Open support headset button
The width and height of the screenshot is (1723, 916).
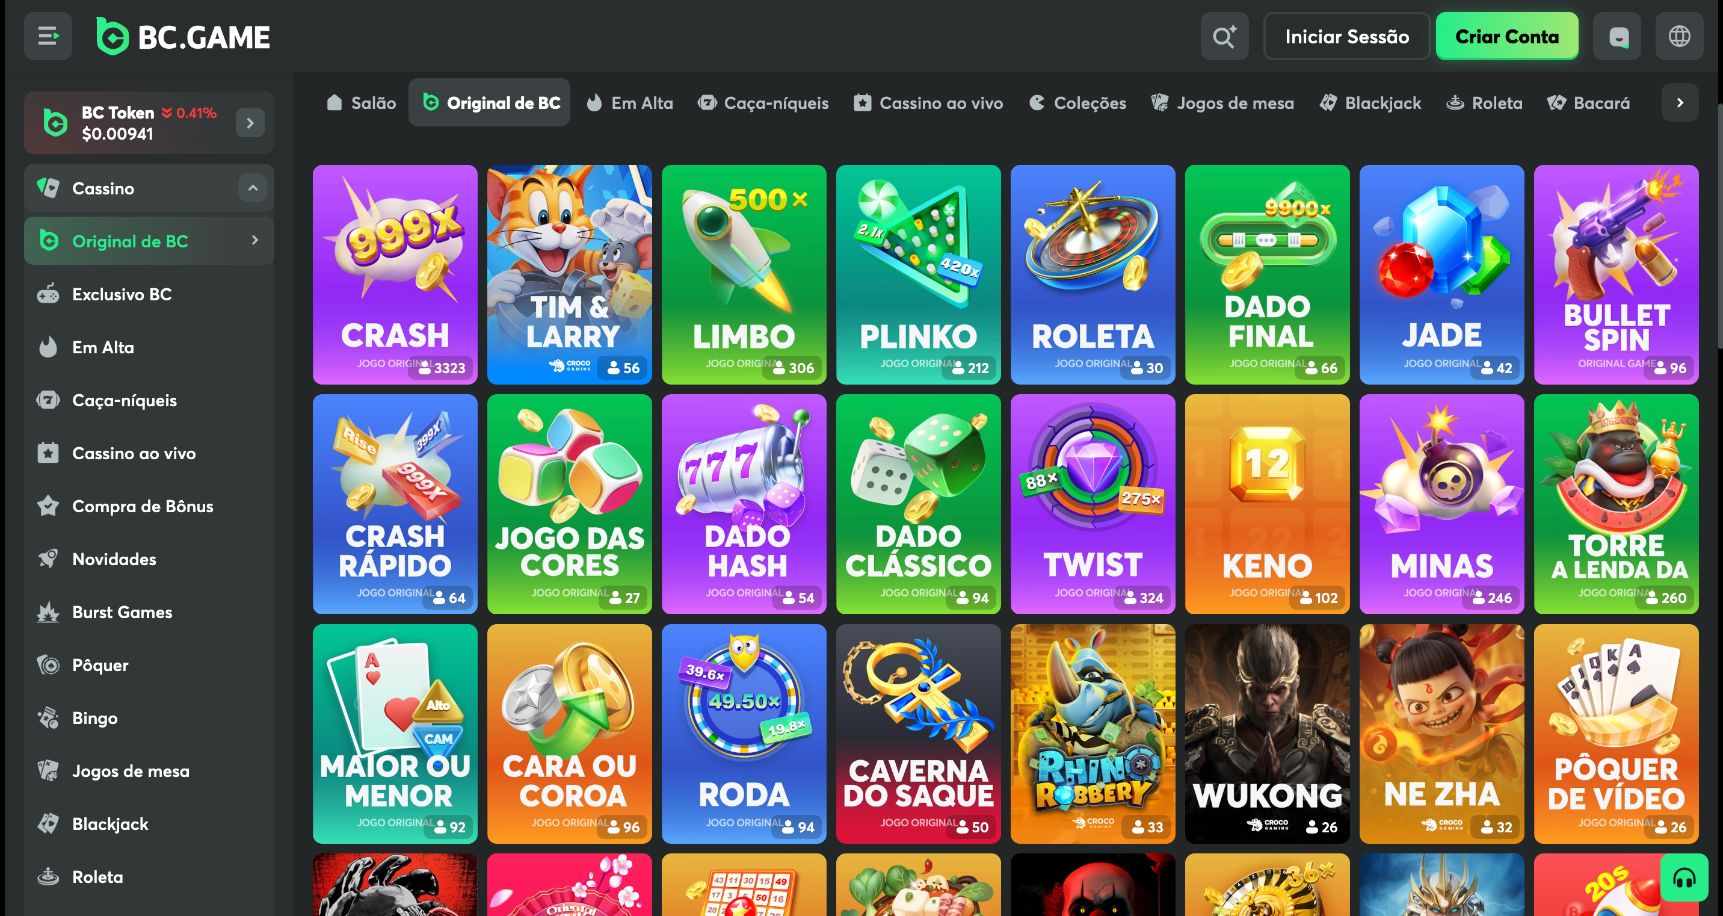1684,878
